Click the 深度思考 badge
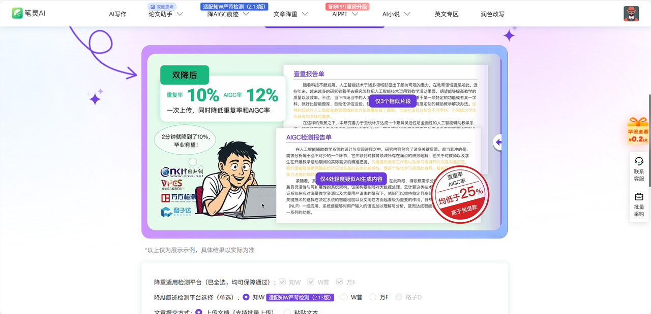651x314 pixels. [x=162, y=7]
